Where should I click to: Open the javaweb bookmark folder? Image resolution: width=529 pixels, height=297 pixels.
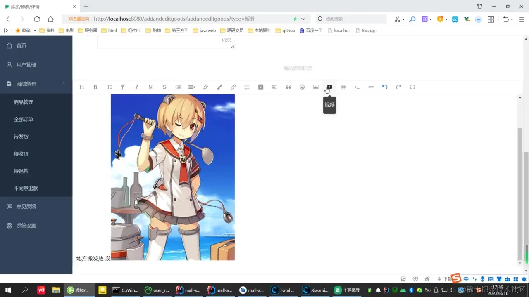204,31
